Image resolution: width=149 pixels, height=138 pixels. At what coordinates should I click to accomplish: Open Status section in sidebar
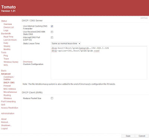point(4,21)
